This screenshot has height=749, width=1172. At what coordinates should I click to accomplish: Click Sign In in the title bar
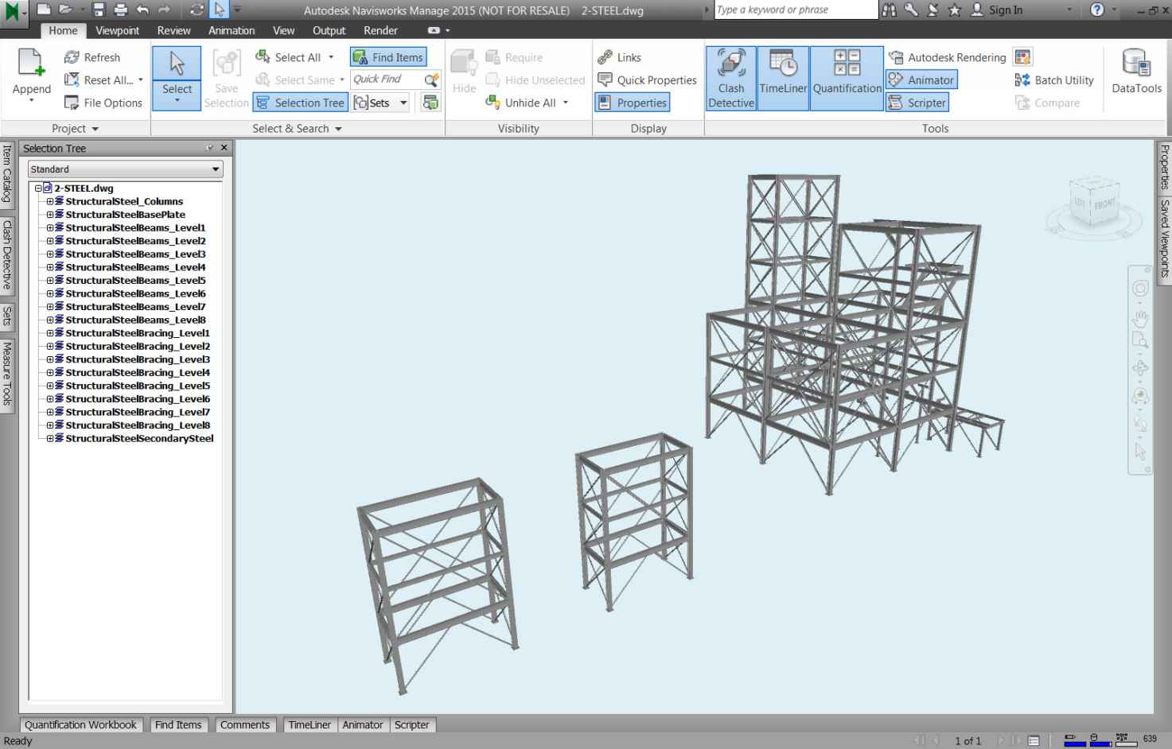[x=997, y=10]
